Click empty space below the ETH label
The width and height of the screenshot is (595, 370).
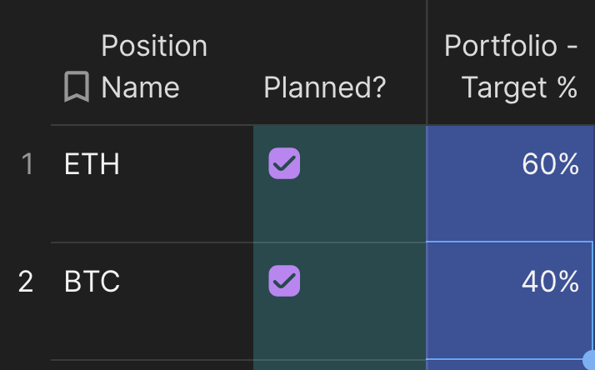pyautogui.click(x=125, y=212)
